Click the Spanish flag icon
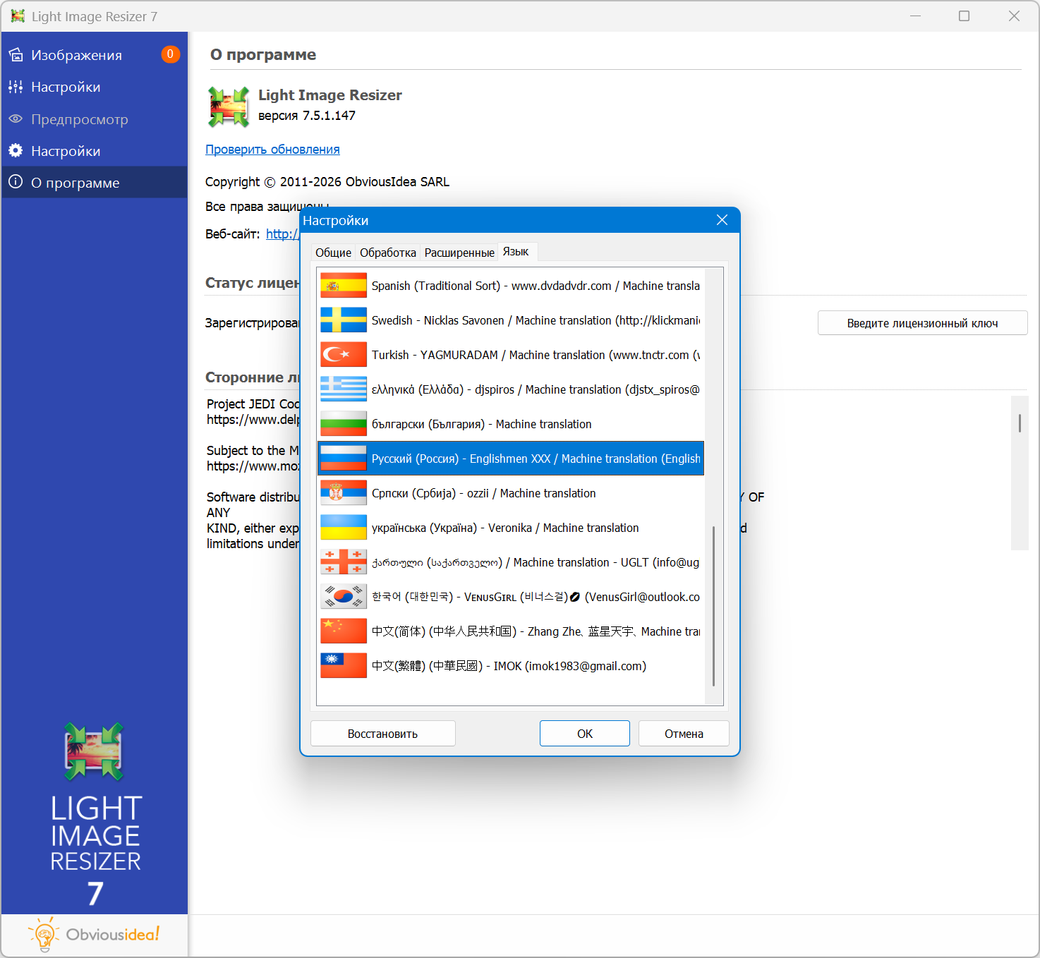The width and height of the screenshot is (1040, 958). [344, 286]
